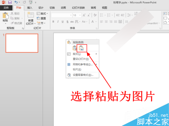
Task: Click the font name combo box
Action: [x=62, y=15]
